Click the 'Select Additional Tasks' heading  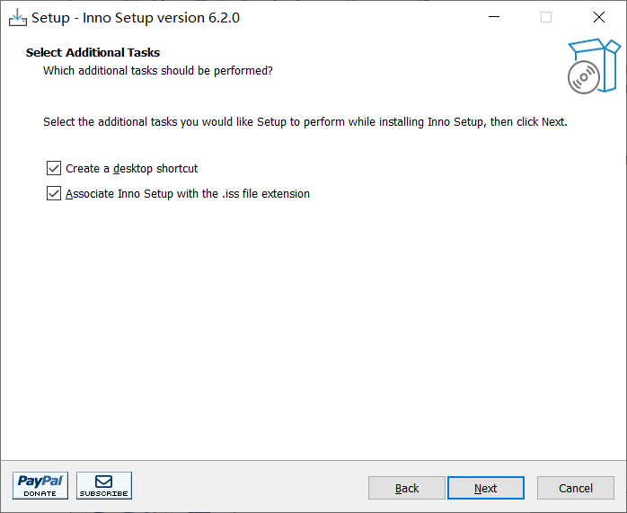[93, 52]
